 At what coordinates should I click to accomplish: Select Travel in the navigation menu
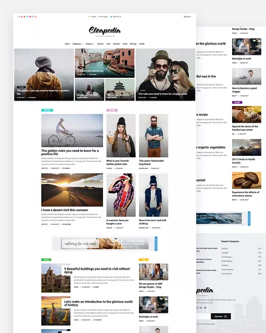click(x=125, y=44)
